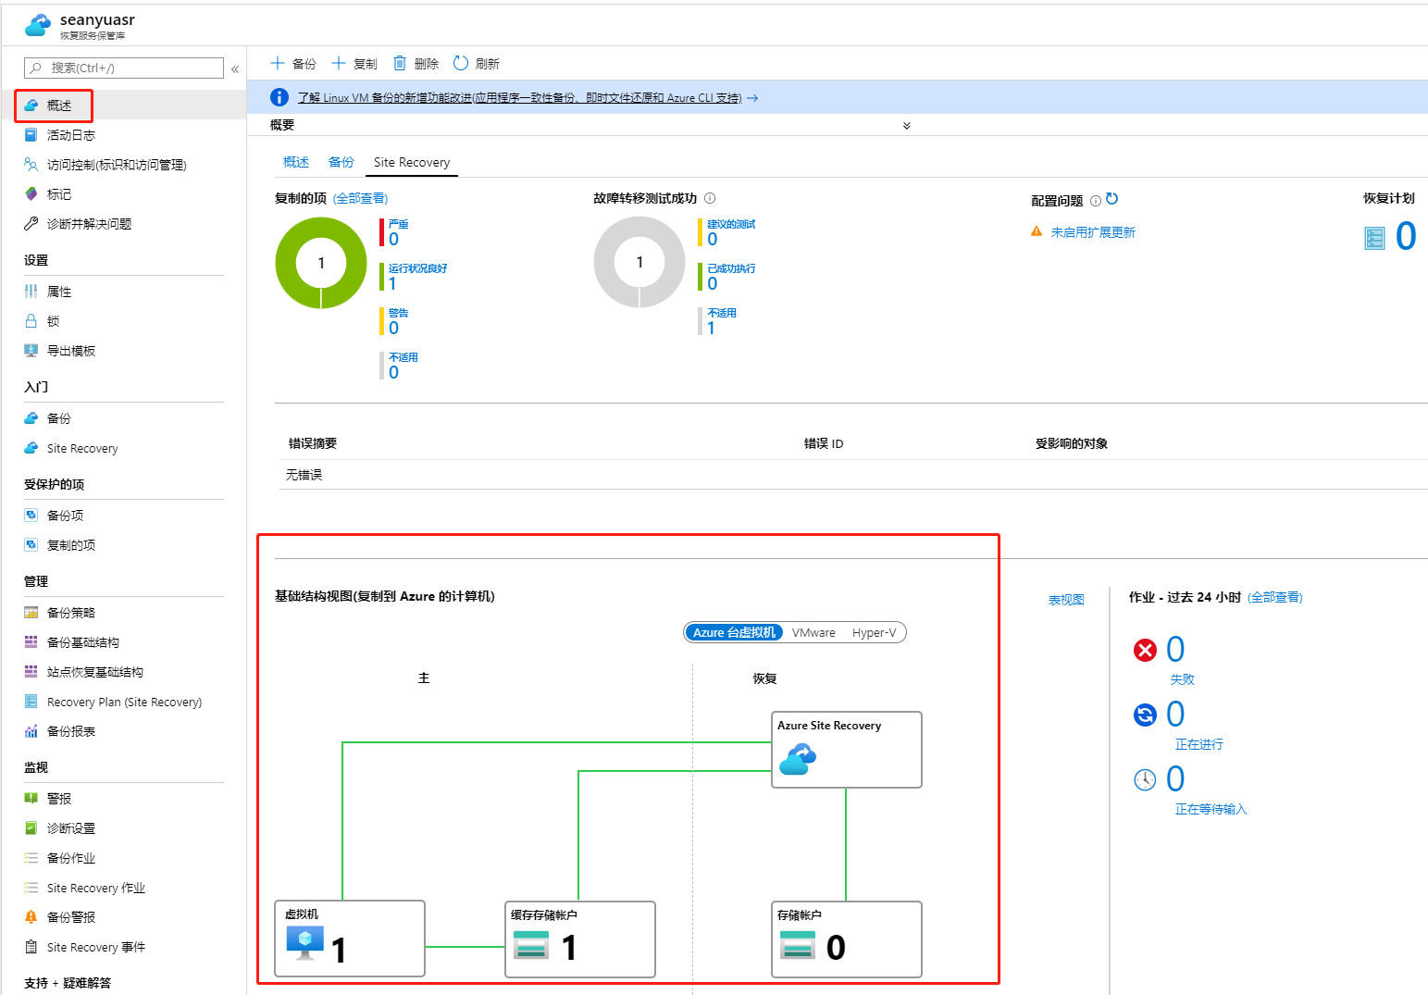Open 备份报表 in the sidebar
Viewport: 1428px width, 995px height.
coord(70,731)
